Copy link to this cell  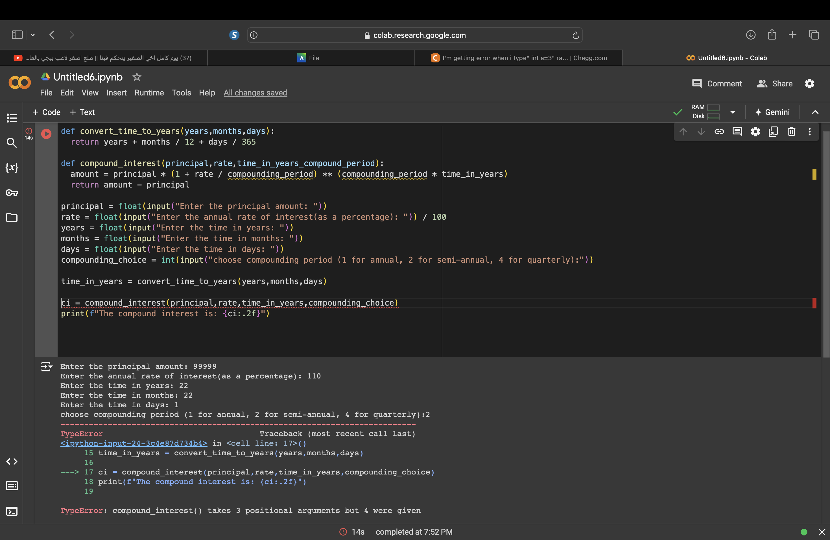(719, 132)
